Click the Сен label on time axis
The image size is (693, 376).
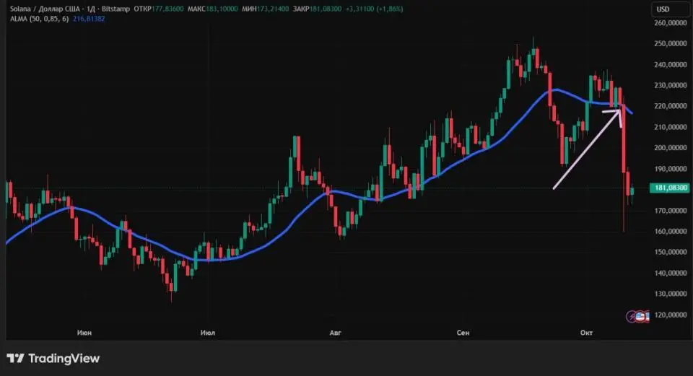pyautogui.click(x=463, y=333)
